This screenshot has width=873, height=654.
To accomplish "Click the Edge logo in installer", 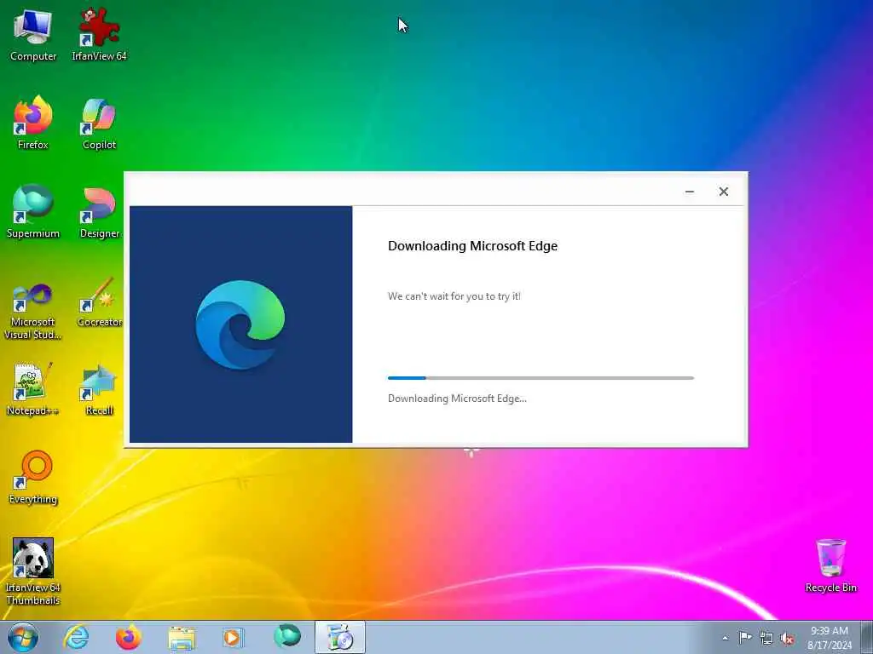I will 240,324.
